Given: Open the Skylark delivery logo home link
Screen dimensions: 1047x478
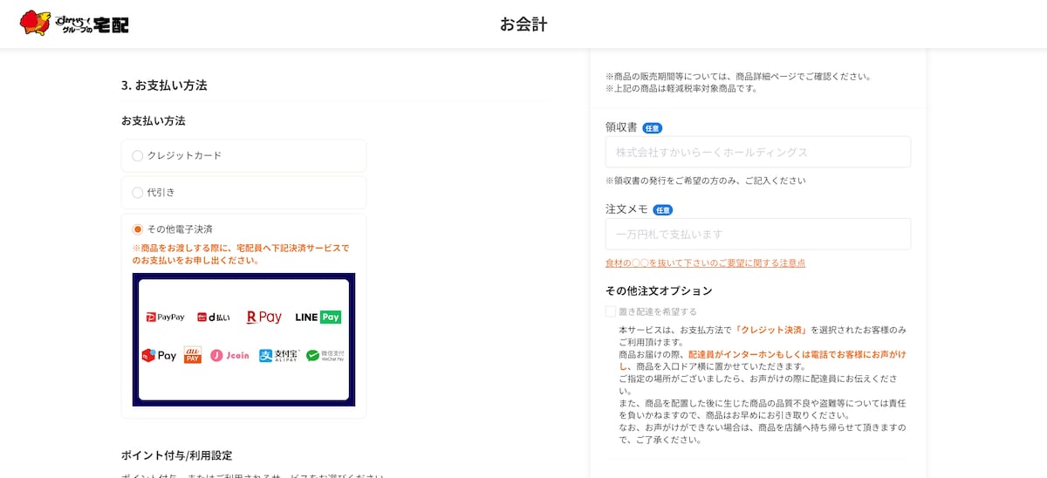Looking at the screenshot, I should [x=74, y=24].
